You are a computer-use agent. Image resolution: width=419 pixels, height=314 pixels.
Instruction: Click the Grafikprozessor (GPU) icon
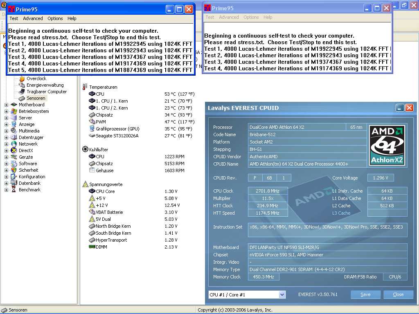(92, 129)
